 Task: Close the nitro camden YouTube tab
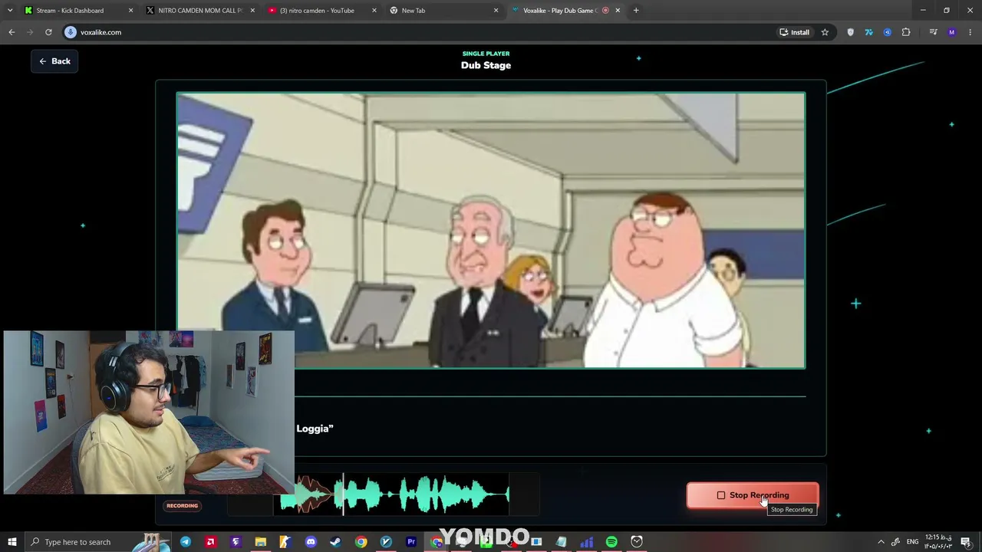374,11
